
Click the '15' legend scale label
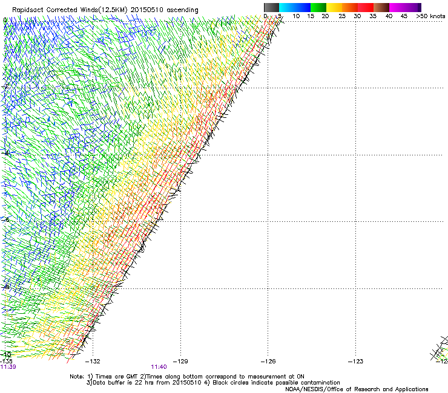tap(311, 16)
